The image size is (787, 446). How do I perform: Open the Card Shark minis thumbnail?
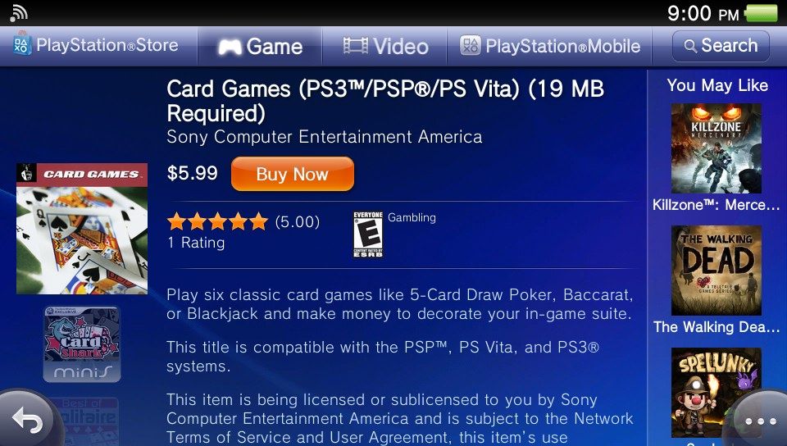coord(82,344)
